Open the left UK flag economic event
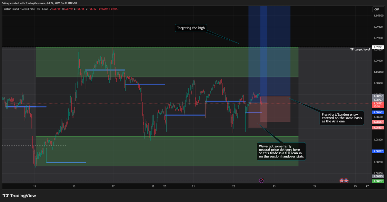This screenshot has width=387, height=202. (342, 181)
